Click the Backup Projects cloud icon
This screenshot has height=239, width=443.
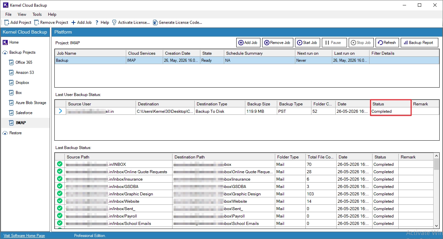click(5, 52)
